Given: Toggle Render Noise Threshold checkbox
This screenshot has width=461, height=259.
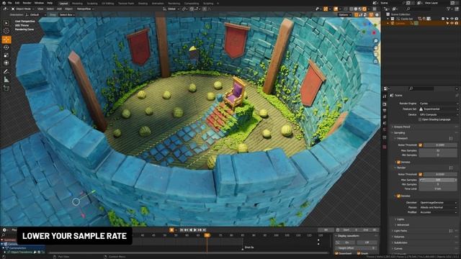Looking at the screenshot, I should point(420,174).
